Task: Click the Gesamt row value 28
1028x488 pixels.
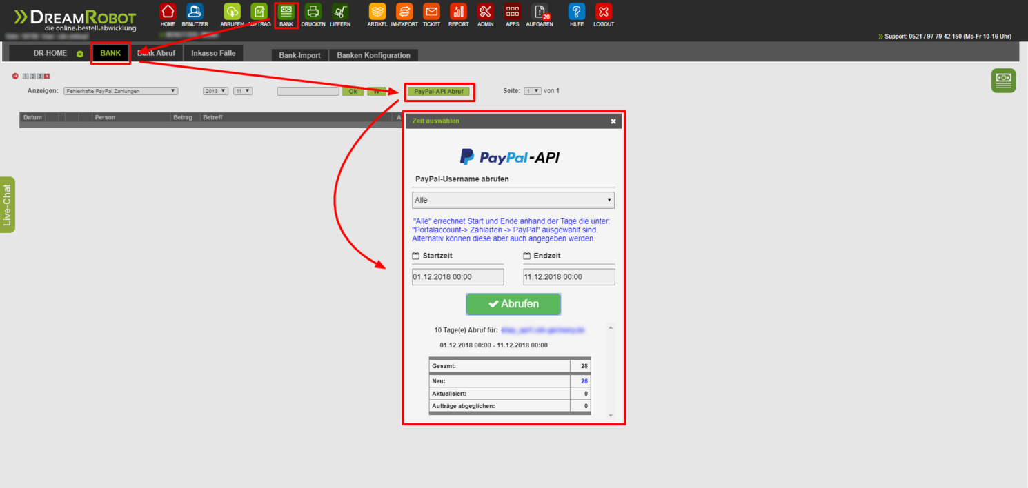Action: click(584, 366)
